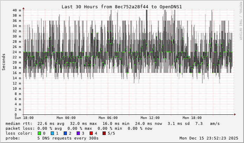Click the 'median rtt:' statistics row label
The width and height of the screenshot is (244, 143).
pos(19,123)
